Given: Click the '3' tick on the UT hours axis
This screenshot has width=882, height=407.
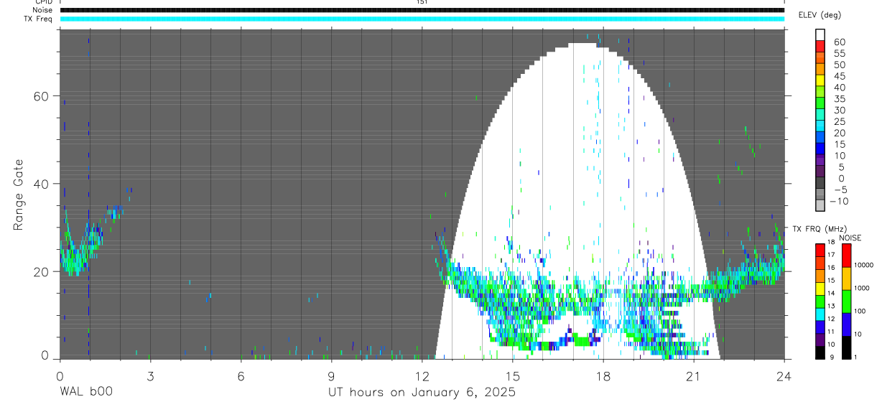Looking at the screenshot, I should point(150,375).
